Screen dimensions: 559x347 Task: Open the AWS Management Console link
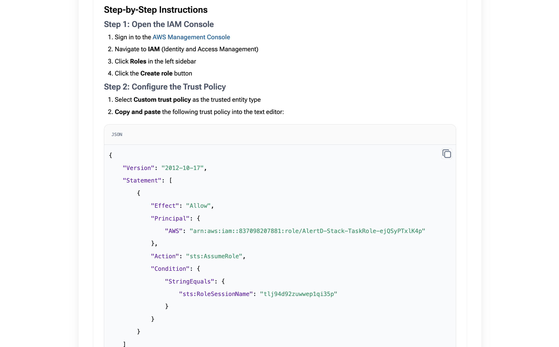[191, 37]
